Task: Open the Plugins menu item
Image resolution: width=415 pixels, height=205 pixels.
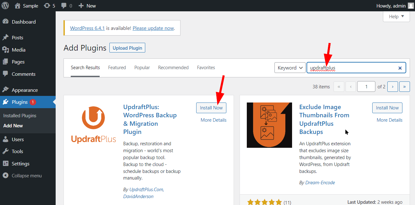Action: coord(28,102)
